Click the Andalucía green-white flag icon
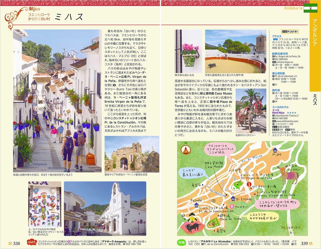 [310, 8]
